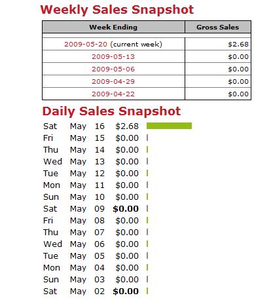This screenshot has height=302, width=254.
Task: Click the $2.68 gross sales cell
Action: [x=218, y=44]
